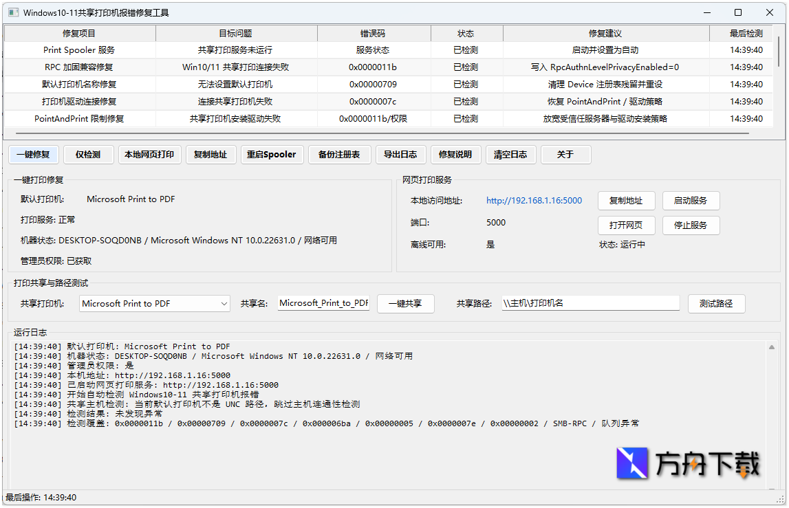The width and height of the screenshot is (789, 508).
Task: Click the 最后操作: 14:39:40 status bar
Action: point(41,498)
